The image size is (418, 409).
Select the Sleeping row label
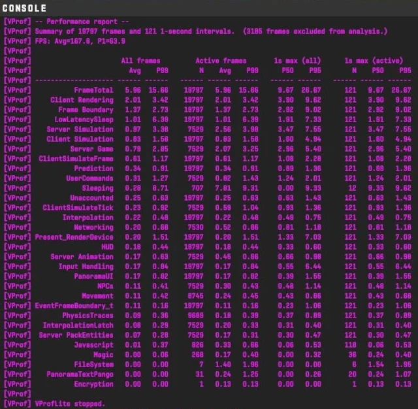pyautogui.click(x=97, y=188)
